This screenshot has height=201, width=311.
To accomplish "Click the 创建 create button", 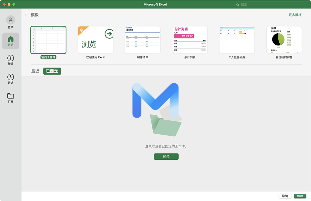I will point(300,196).
